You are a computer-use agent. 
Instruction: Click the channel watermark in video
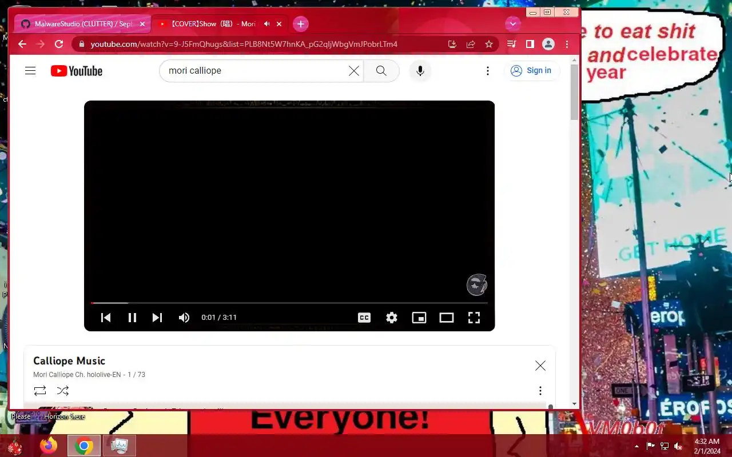pyautogui.click(x=477, y=284)
